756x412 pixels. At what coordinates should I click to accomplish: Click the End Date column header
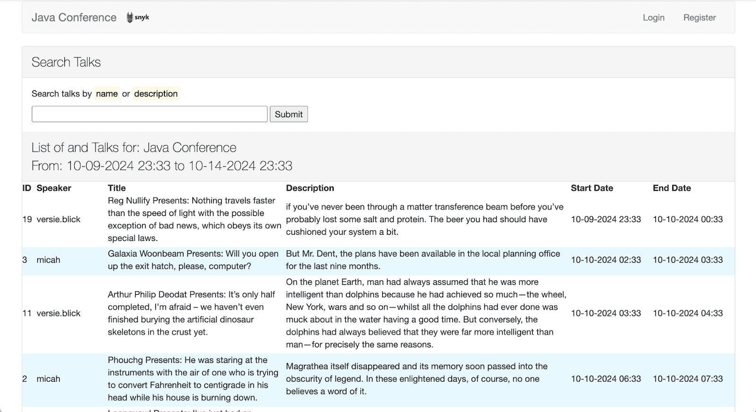click(x=671, y=188)
